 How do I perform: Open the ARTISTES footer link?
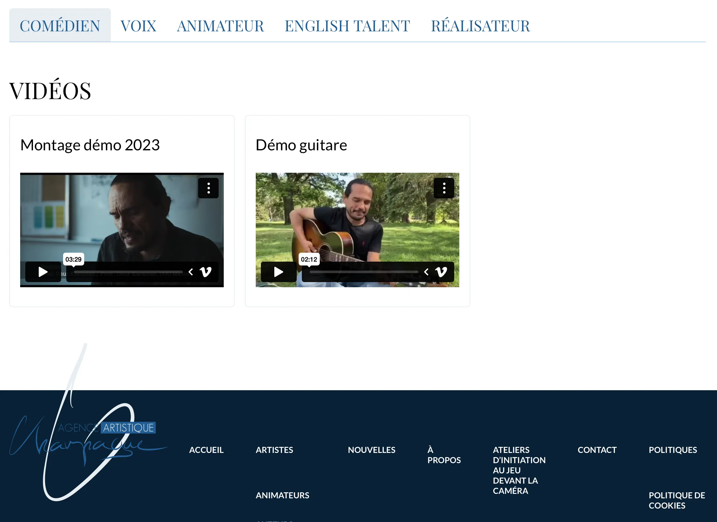coord(274,450)
